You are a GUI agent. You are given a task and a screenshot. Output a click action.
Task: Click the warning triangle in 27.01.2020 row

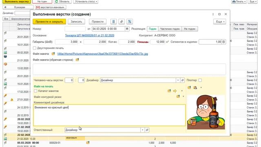click(12, 100)
